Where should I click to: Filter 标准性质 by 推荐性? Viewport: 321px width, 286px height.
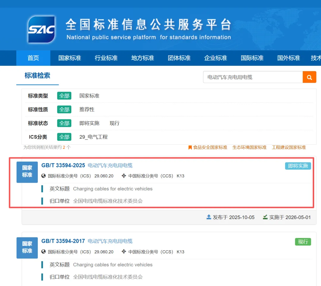point(87,110)
